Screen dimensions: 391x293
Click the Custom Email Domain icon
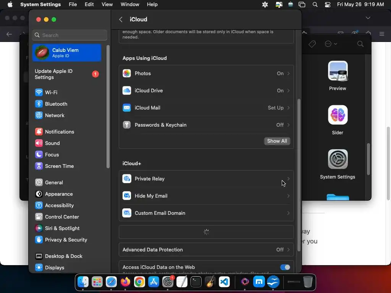127,213
